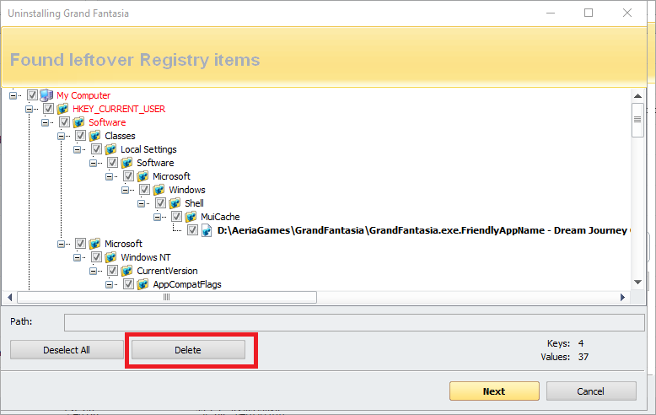The image size is (656, 415).
Task: Select the Software label under Local Settings
Action: (155, 163)
